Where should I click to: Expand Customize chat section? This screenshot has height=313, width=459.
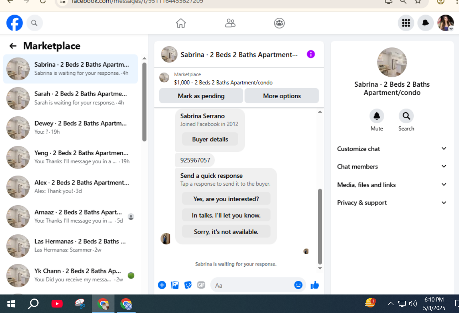(x=392, y=149)
